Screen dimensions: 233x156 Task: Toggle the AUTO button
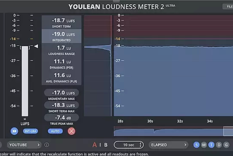point(55,131)
